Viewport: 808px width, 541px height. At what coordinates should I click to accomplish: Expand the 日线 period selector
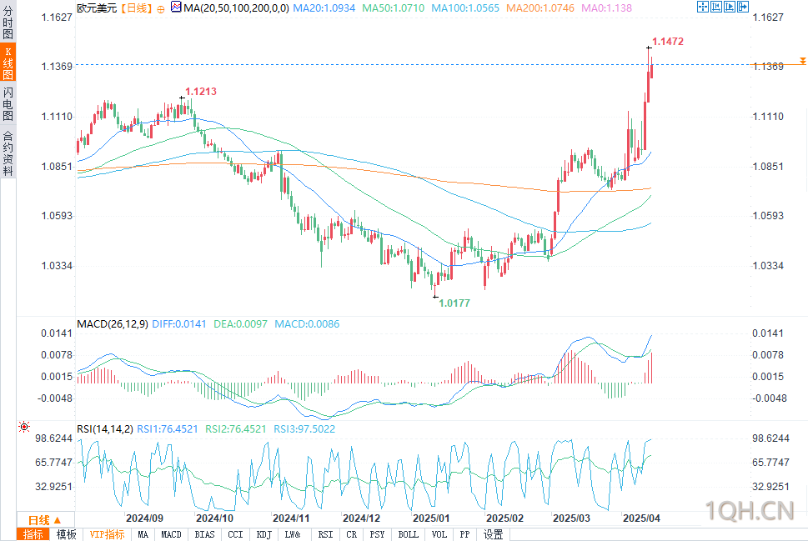coord(45,520)
